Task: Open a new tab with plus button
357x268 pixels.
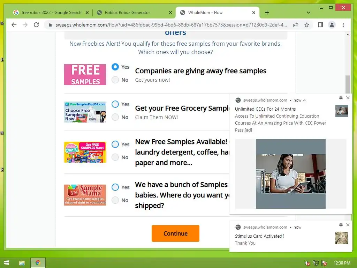Action: point(267,13)
